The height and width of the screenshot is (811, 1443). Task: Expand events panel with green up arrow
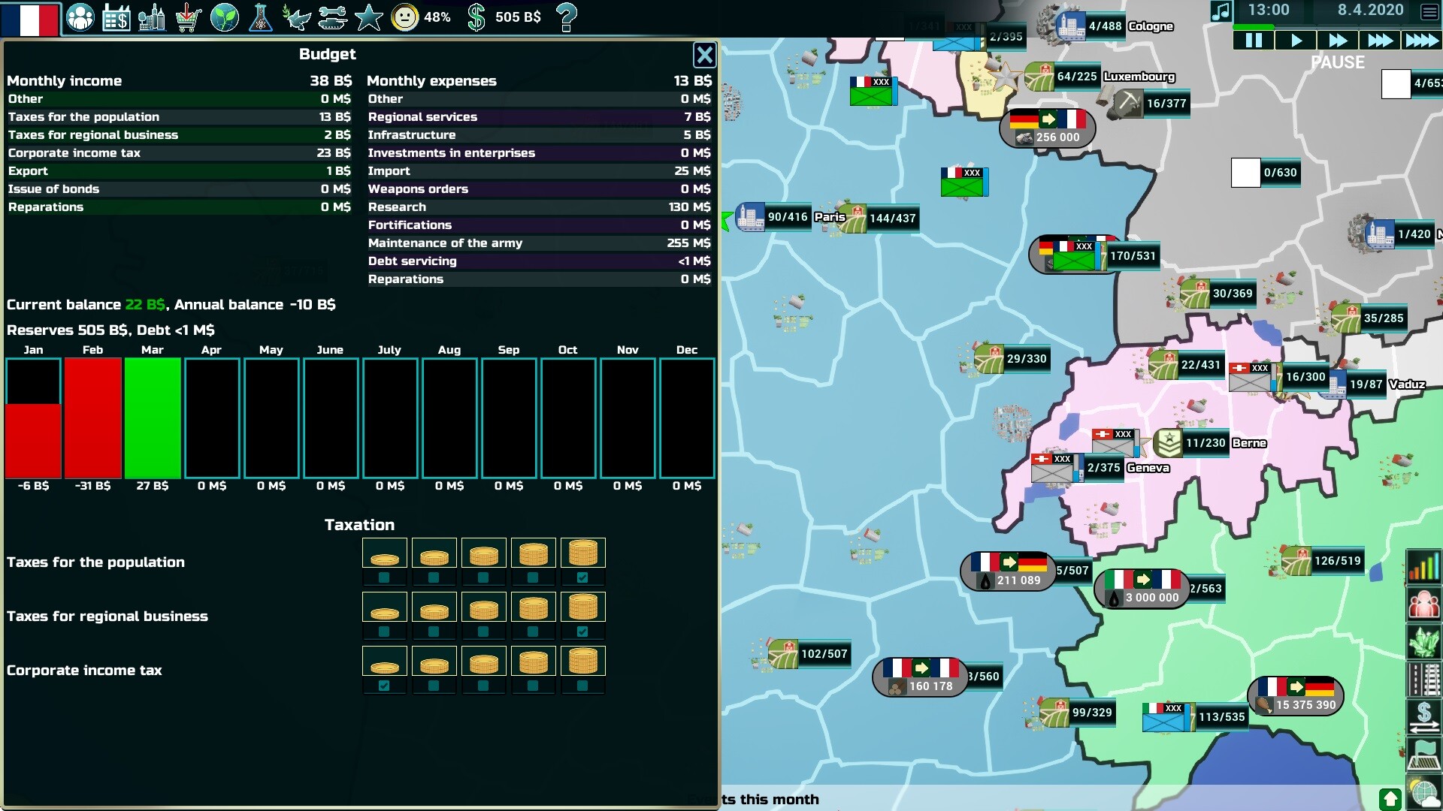click(1390, 799)
